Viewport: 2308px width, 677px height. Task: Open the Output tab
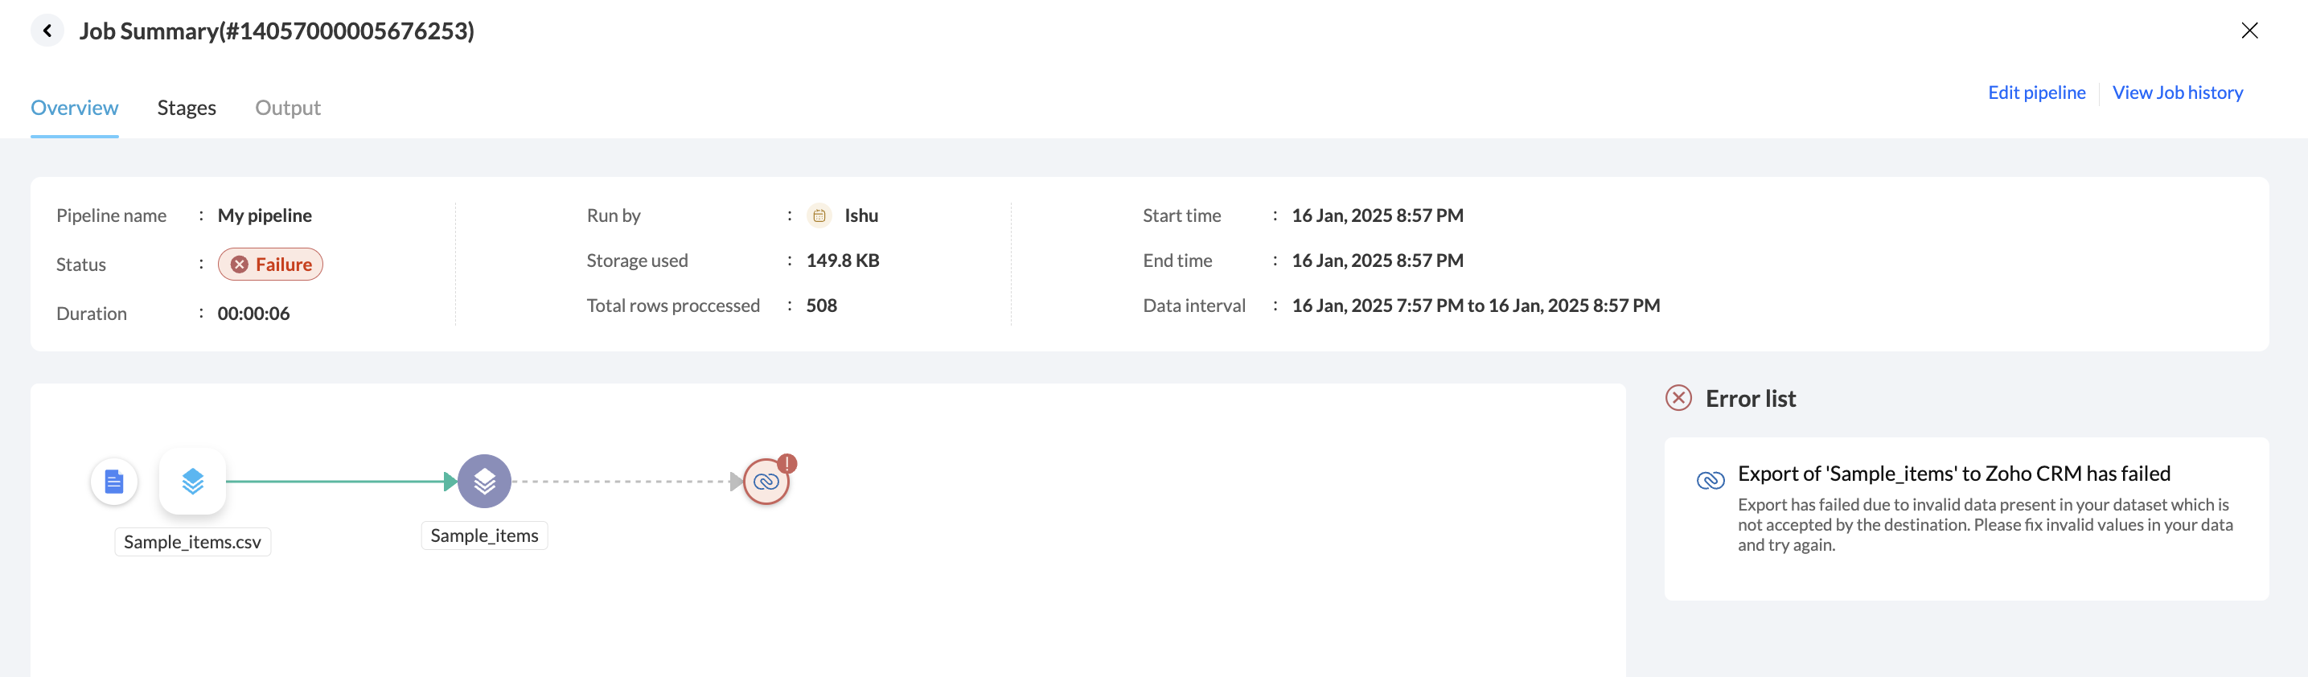coord(288,108)
